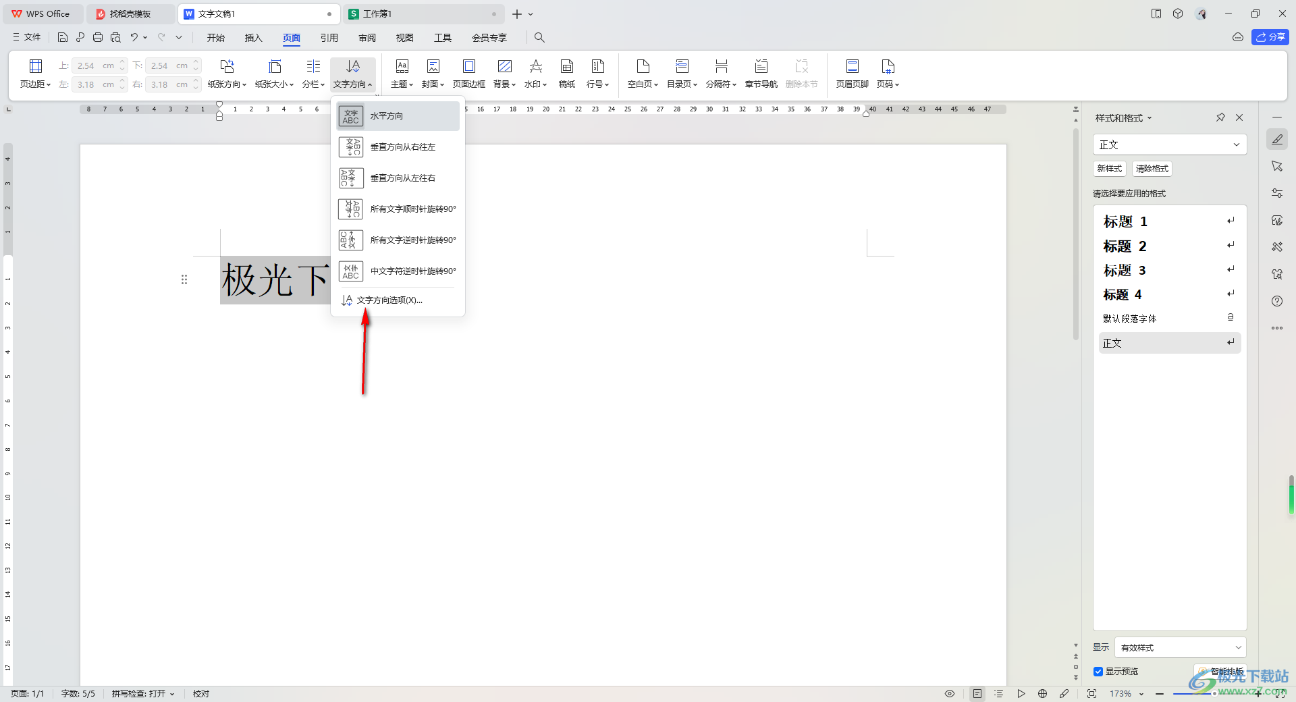This screenshot has width=1296, height=702.
Task: Open the new tab dropdown arrow
Action: coord(531,14)
